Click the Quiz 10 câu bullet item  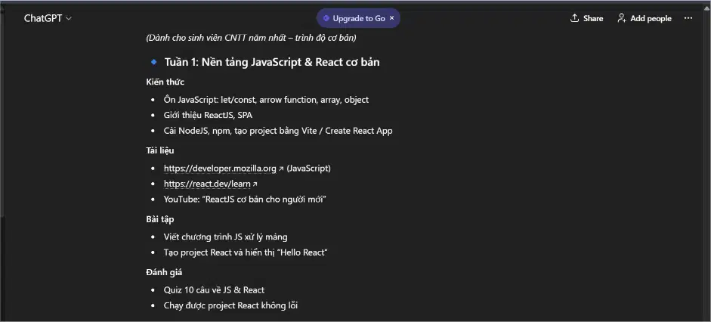pos(214,289)
